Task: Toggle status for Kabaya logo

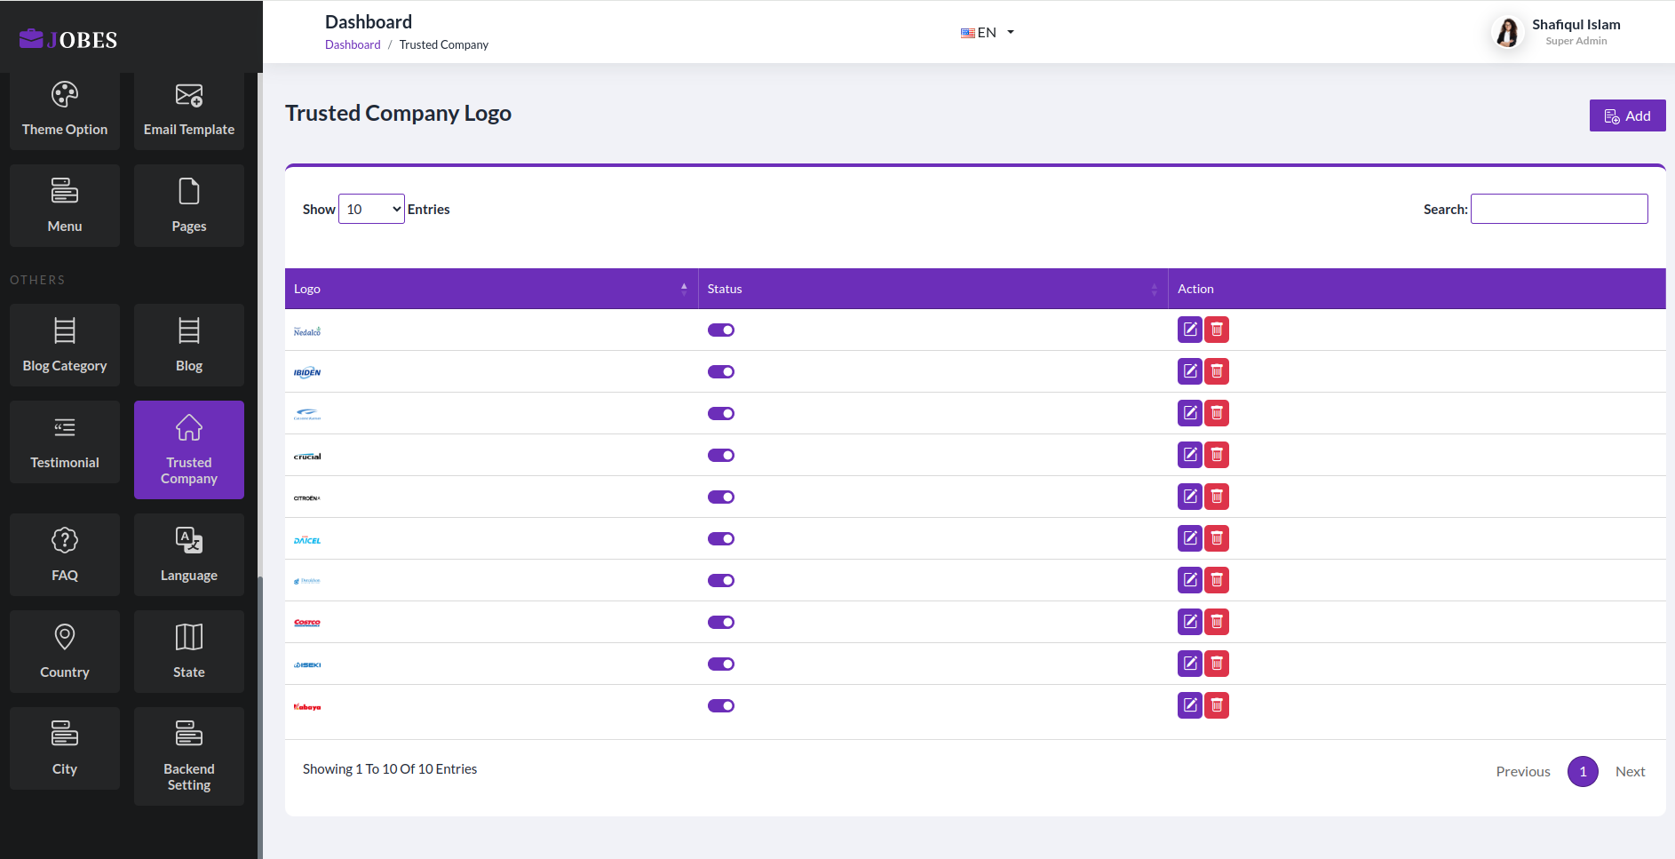Action: pos(721,706)
